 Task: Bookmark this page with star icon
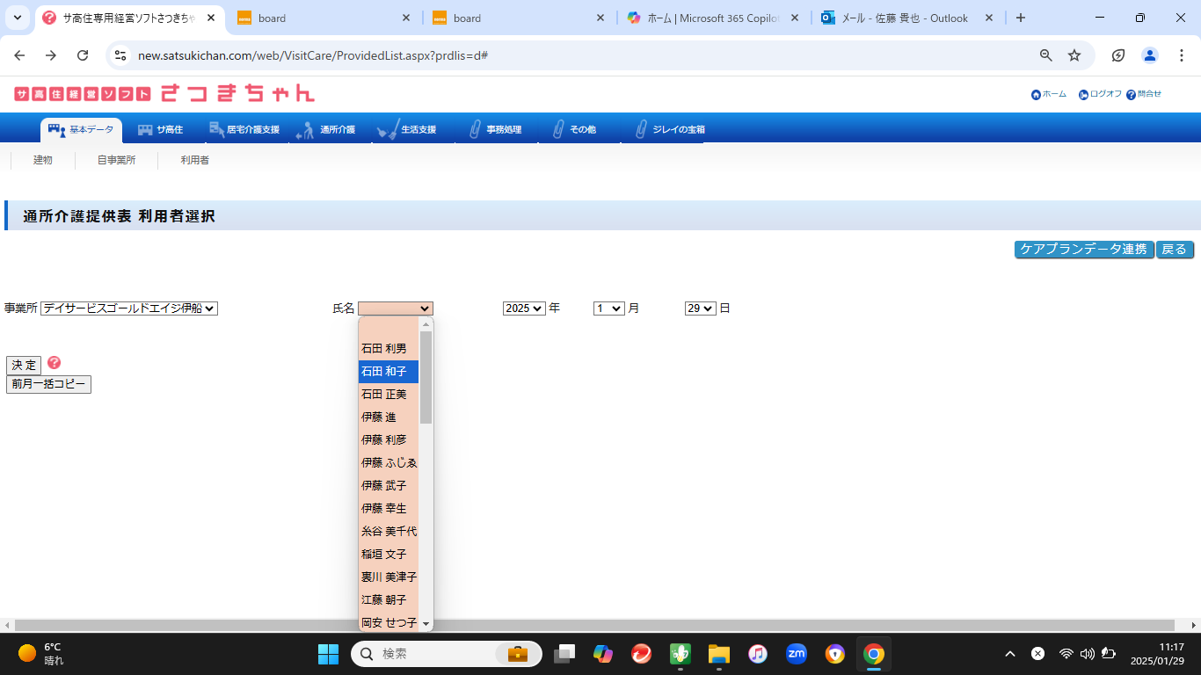click(1074, 55)
